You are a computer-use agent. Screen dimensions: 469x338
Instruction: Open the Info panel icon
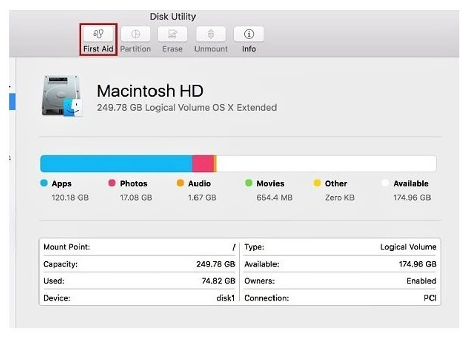[x=248, y=34]
